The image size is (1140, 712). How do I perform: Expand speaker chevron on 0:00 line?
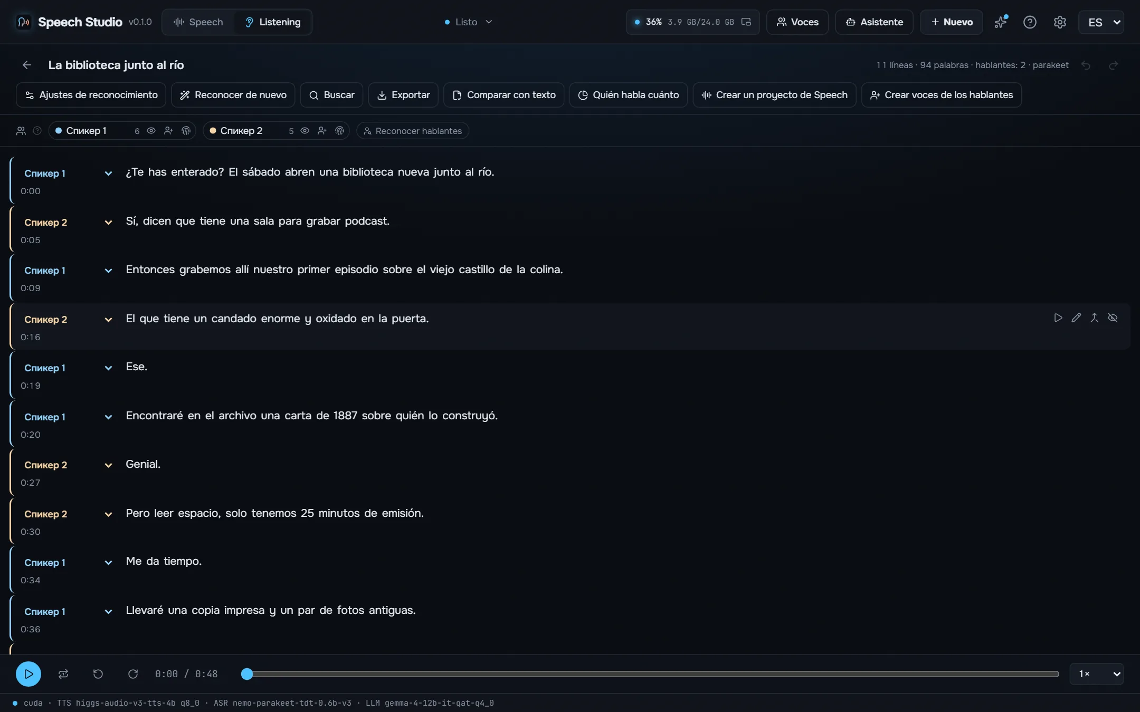click(x=108, y=174)
